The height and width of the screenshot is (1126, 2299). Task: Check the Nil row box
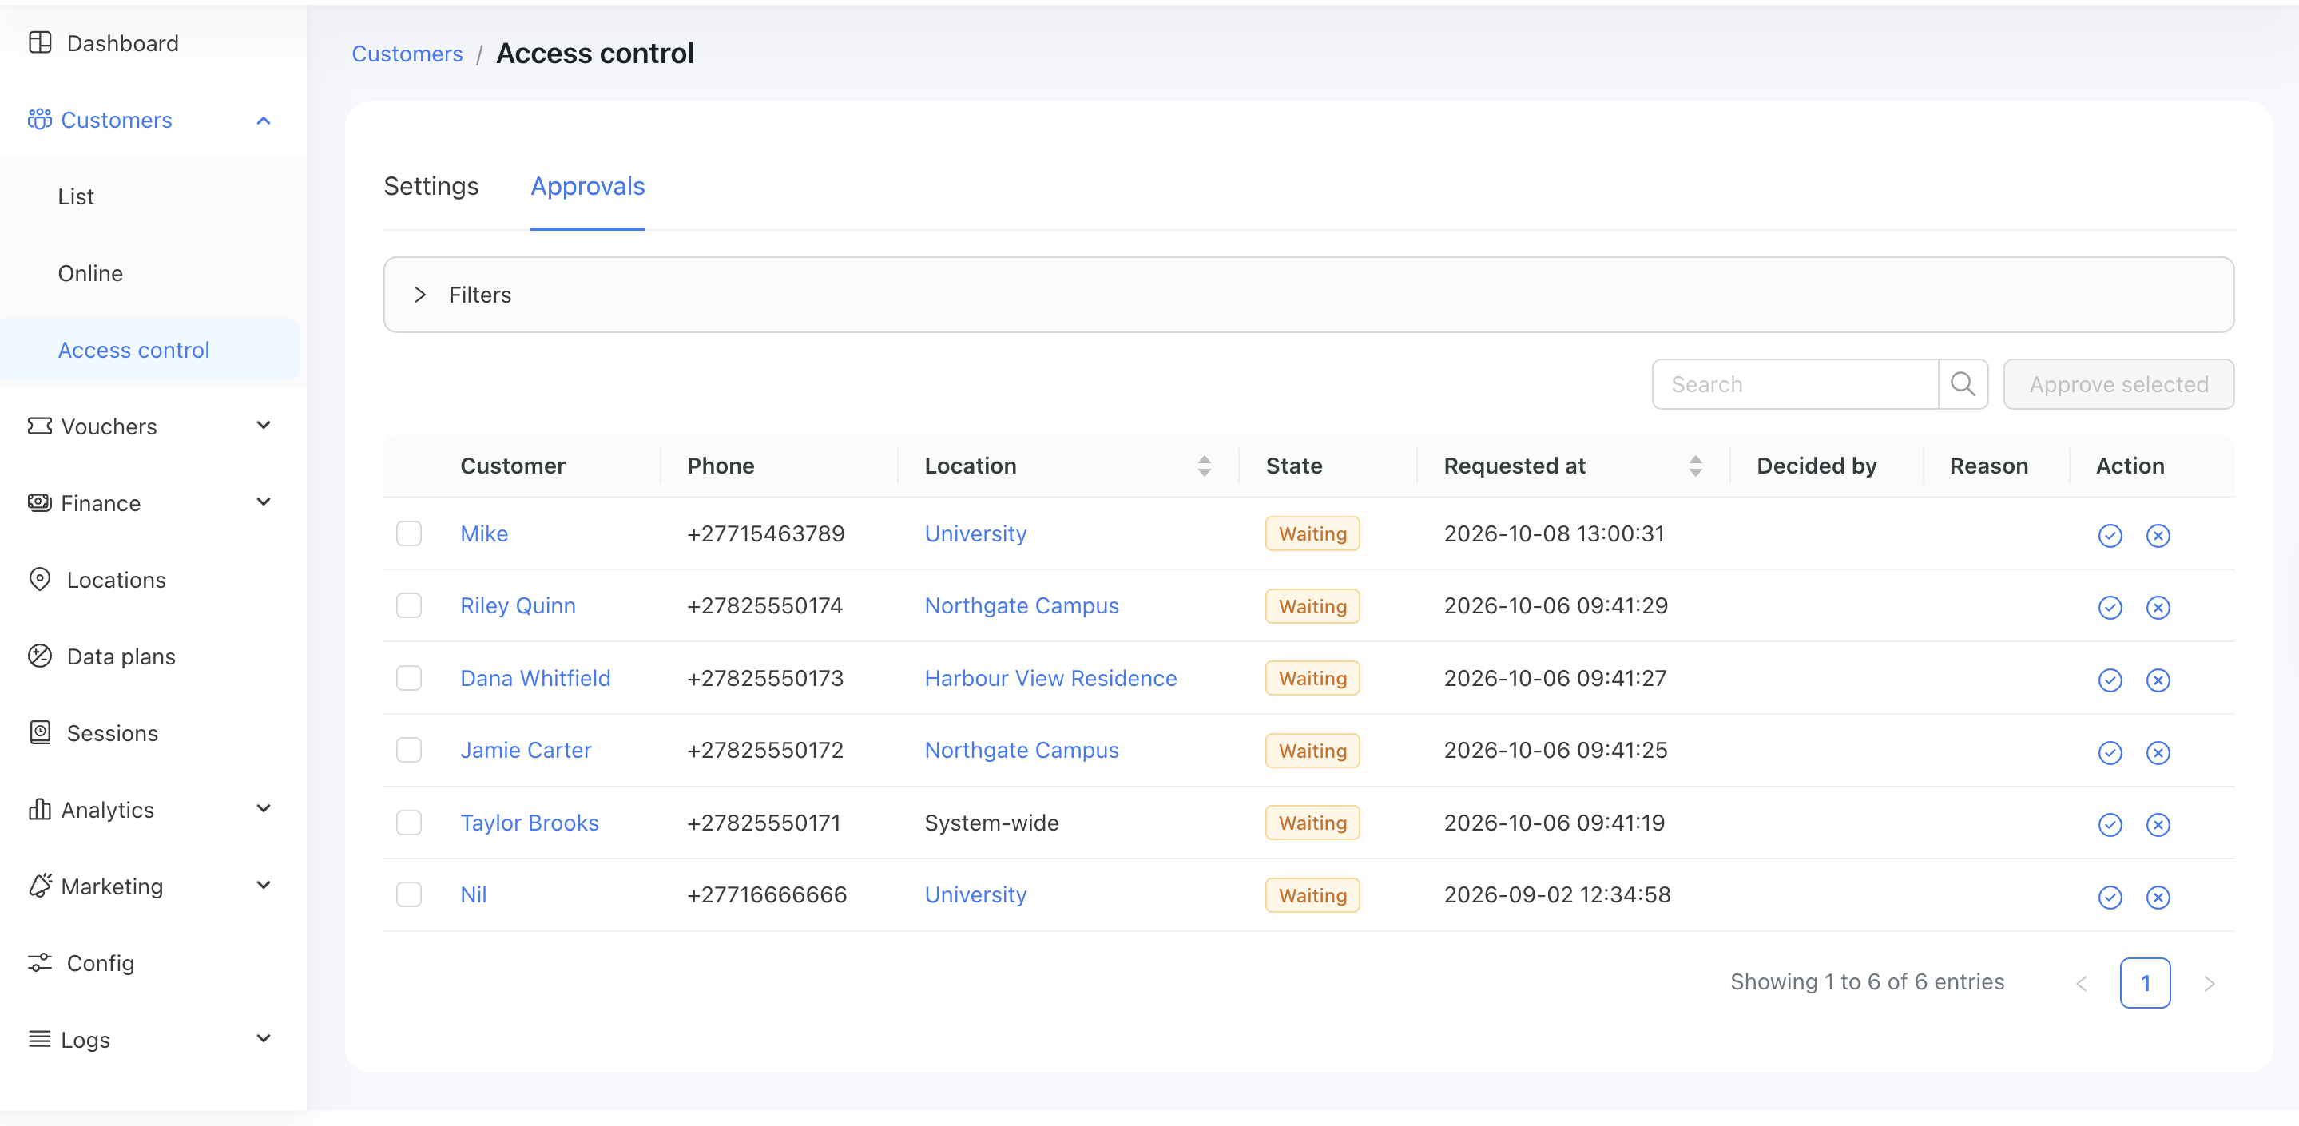(x=409, y=895)
